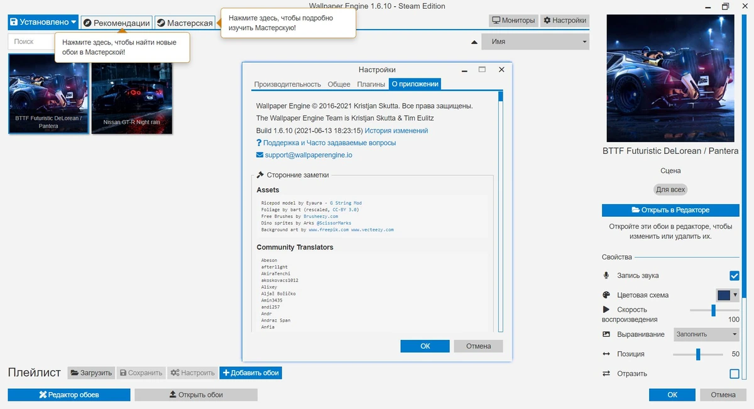The height and width of the screenshot is (409, 754).
Task: Click the play icon beside Скорость воспроизведения
Action: point(606,309)
